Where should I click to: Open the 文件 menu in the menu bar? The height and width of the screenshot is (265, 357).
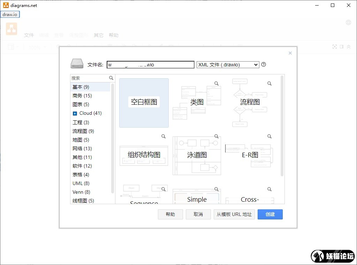coord(29,35)
